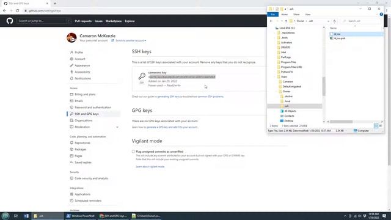Open the Pull requests header link
The height and width of the screenshot is (220, 391).
click(83, 21)
